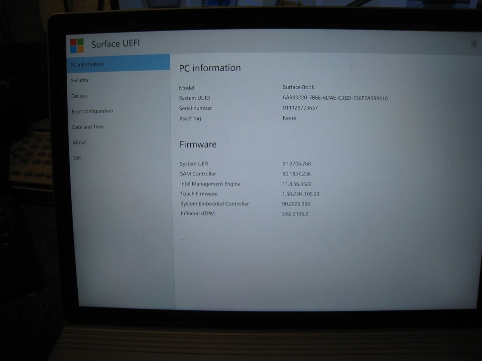The image size is (482, 361).
Task: Click the Asset tag value None
Action: coord(289,118)
